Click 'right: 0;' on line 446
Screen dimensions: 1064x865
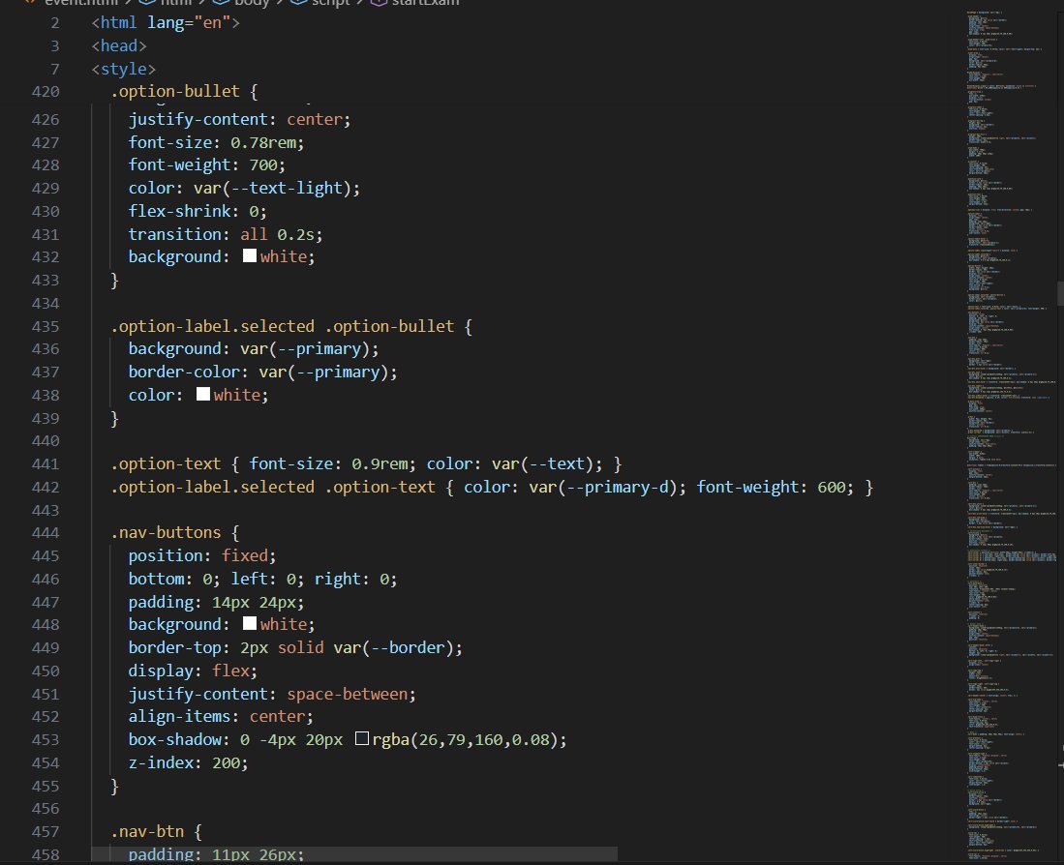pos(355,579)
